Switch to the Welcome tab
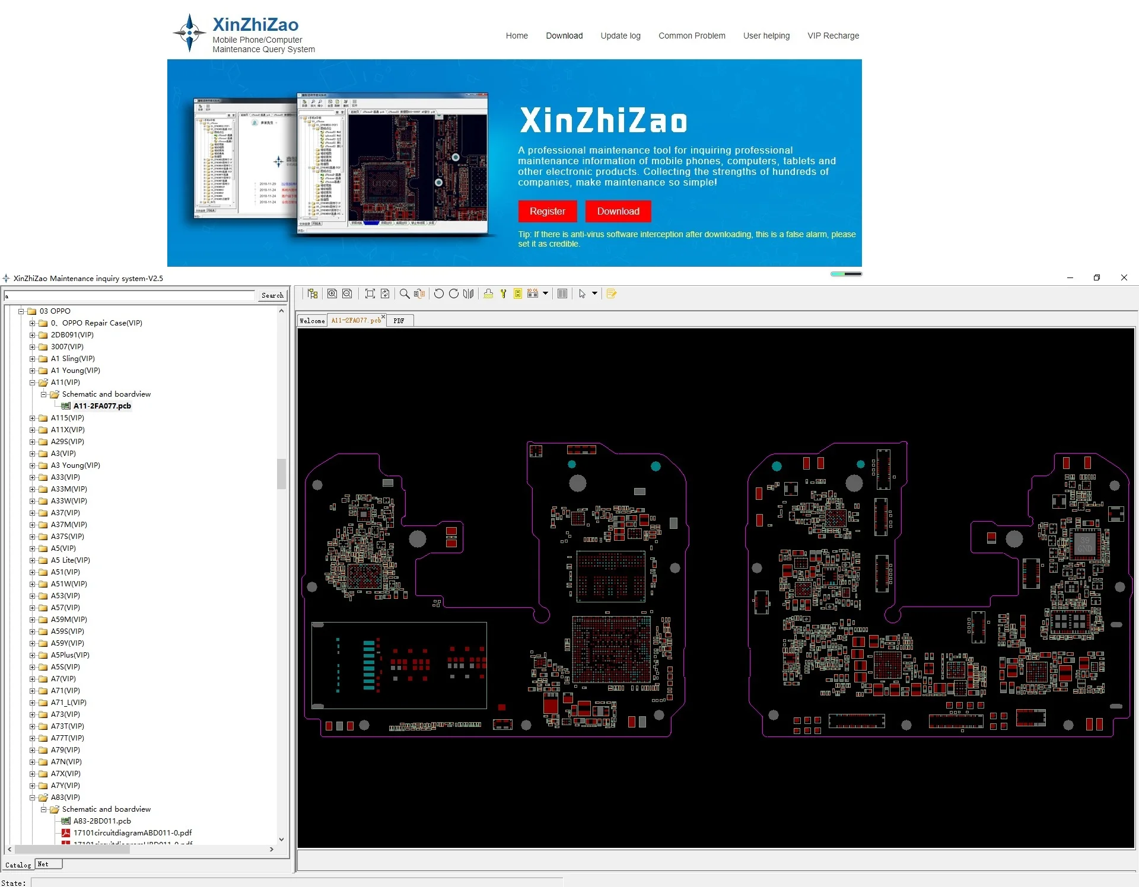 312,321
